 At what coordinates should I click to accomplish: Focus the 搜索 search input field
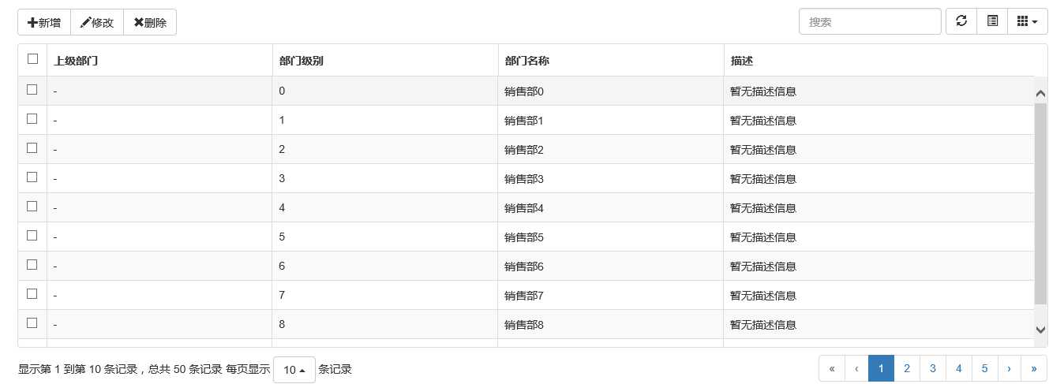click(x=870, y=22)
